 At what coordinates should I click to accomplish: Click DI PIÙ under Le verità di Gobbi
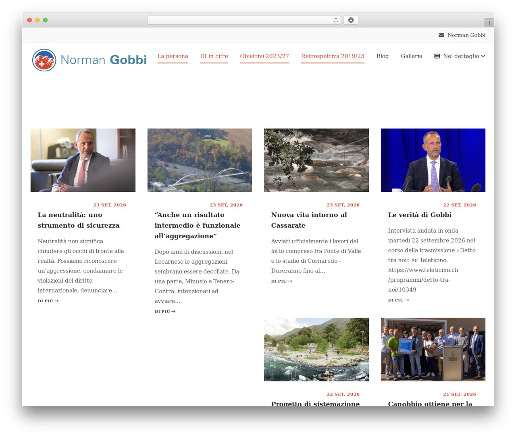tap(398, 300)
